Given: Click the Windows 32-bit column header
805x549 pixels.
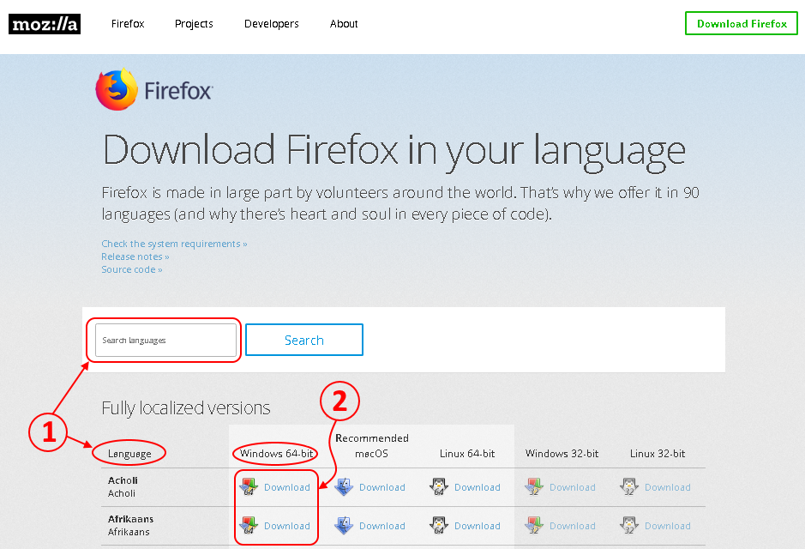Looking at the screenshot, I should click(562, 454).
